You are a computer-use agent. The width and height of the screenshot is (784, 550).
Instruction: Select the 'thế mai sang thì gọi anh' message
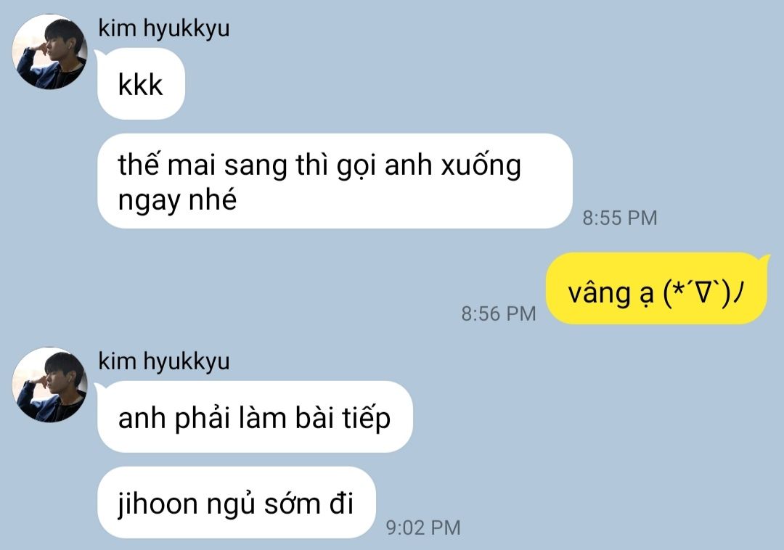click(335, 181)
